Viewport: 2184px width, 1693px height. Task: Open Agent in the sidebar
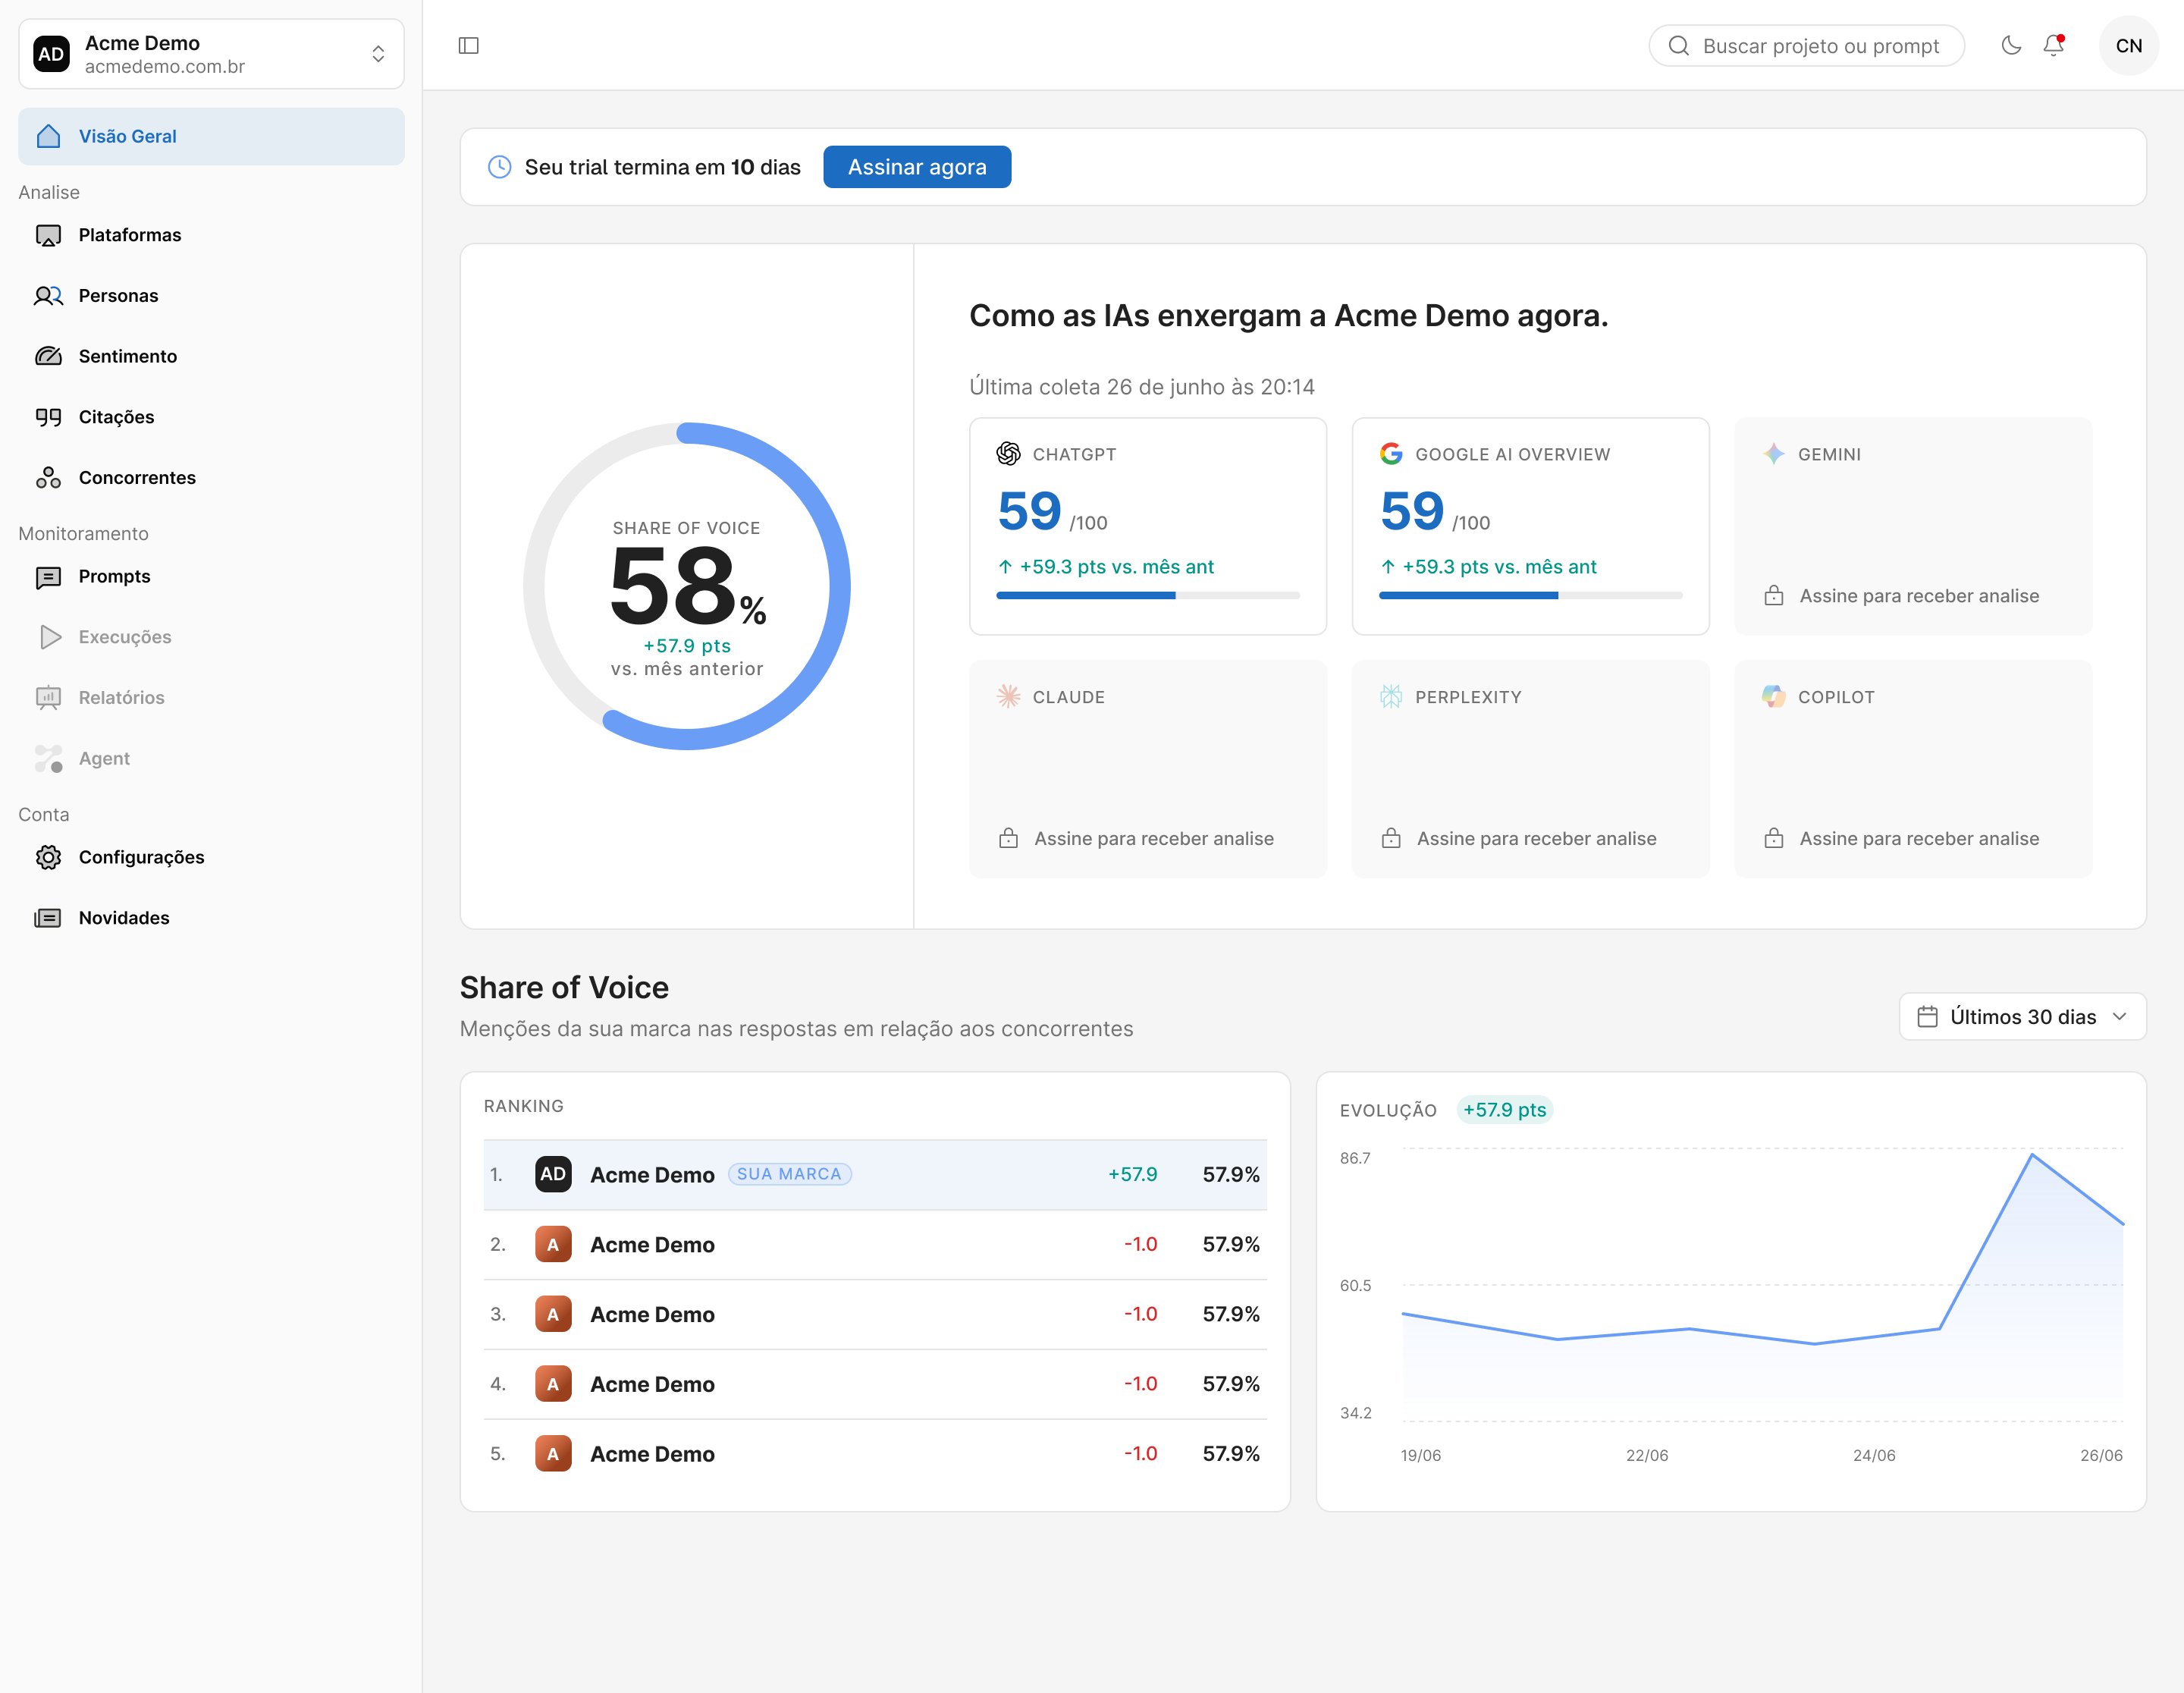click(211, 759)
